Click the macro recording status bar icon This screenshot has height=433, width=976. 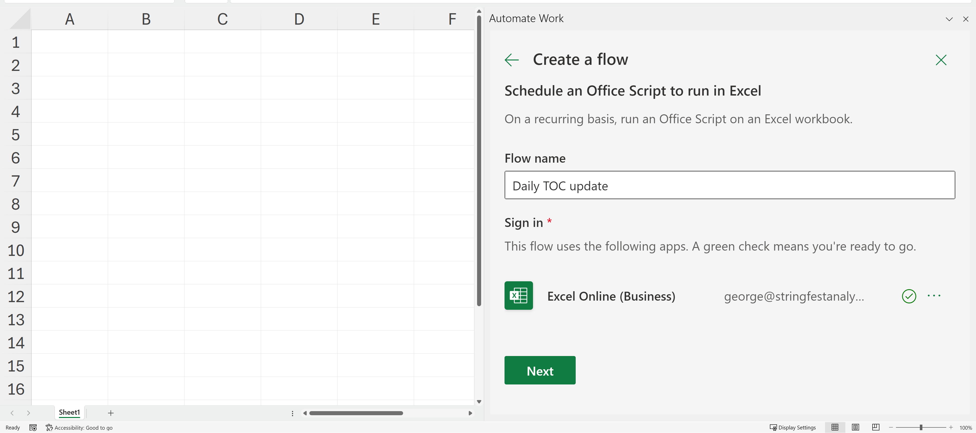tap(33, 428)
